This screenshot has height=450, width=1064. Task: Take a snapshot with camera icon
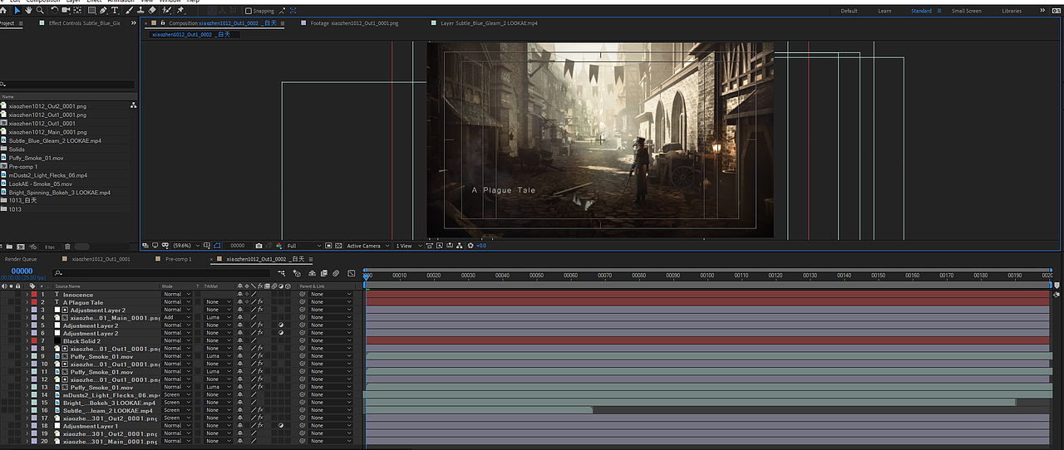(259, 246)
